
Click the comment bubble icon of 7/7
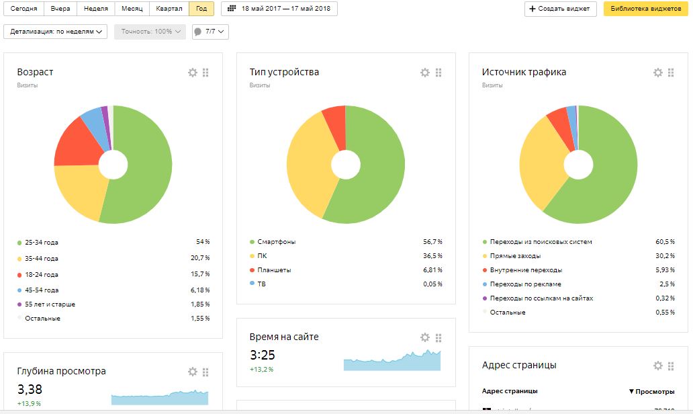tap(197, 32)
